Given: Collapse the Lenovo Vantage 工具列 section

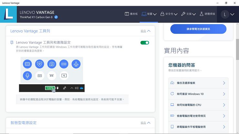Looking at the screenshot, I should pyautogui.click(x=146, y=31).
